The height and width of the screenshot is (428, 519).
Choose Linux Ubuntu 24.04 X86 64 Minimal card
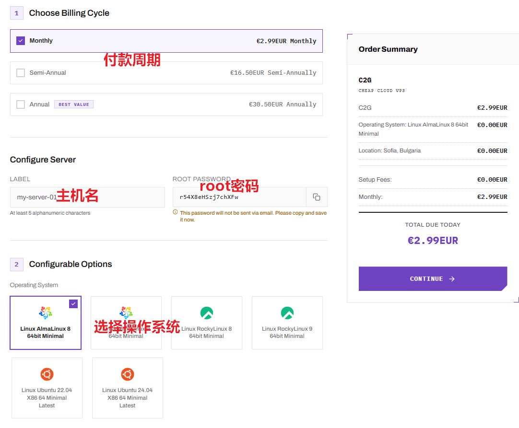[128, 388]
